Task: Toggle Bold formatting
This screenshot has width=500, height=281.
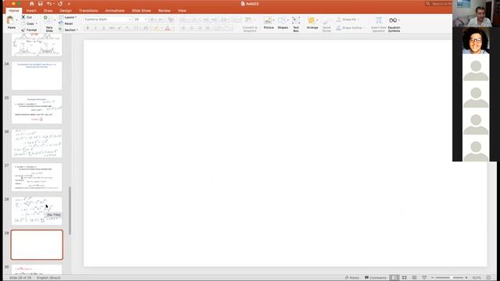Action: tap(87, 28)
